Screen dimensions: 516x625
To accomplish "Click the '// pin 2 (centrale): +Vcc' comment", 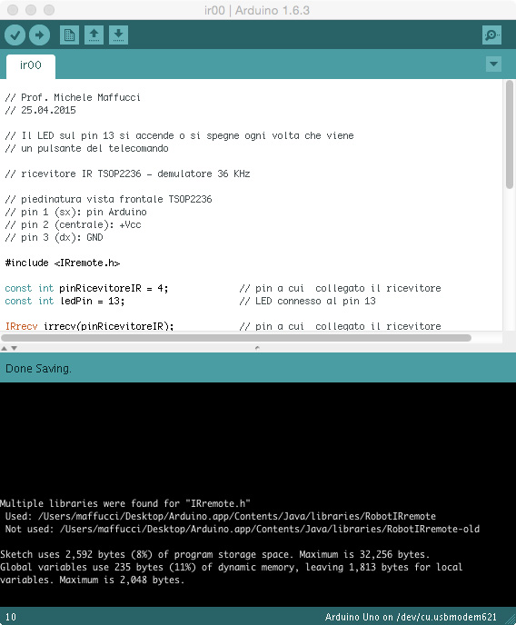I will coord(73,224).
